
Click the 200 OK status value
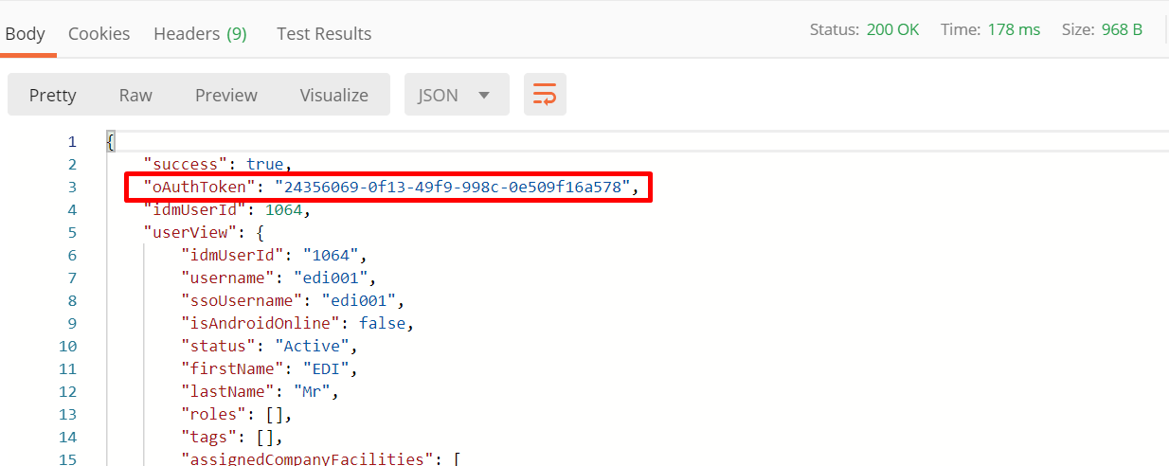click(x=892, y=29)
